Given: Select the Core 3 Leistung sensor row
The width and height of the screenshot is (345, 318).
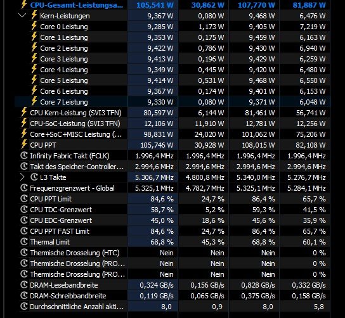Looking at the screenshot, I should tap(172, 59).
